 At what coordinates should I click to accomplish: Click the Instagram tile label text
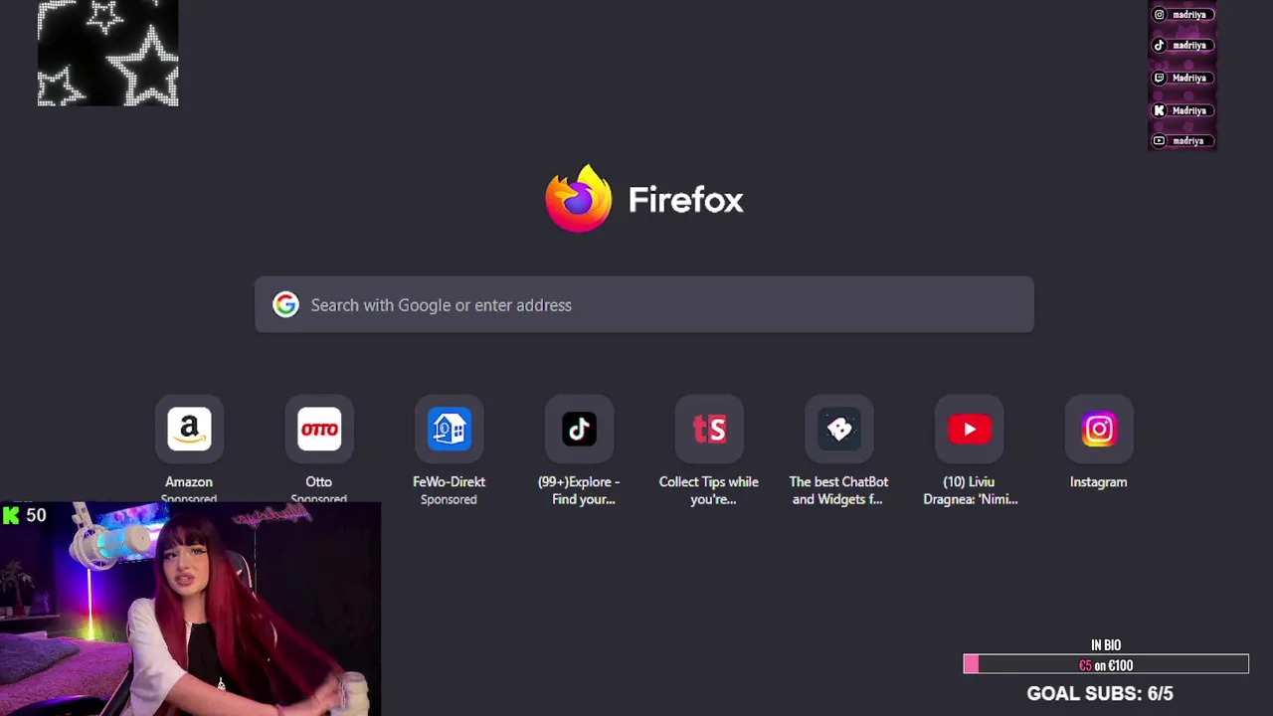pos(1099,481)
